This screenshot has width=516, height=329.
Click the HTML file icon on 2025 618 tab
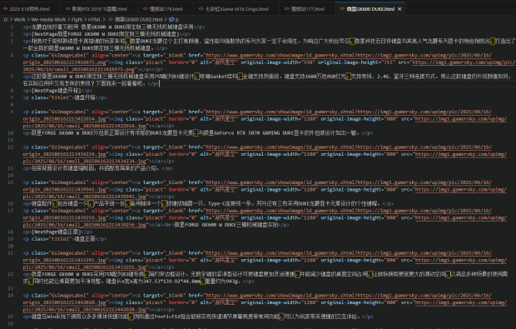coord(5,9)
